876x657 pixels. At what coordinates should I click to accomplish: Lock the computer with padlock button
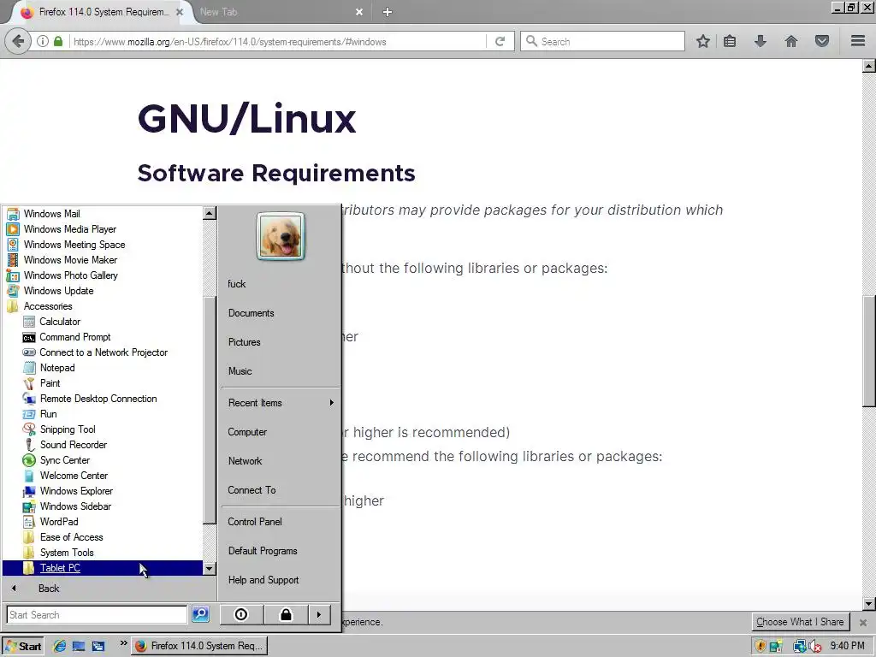(286, 614)
